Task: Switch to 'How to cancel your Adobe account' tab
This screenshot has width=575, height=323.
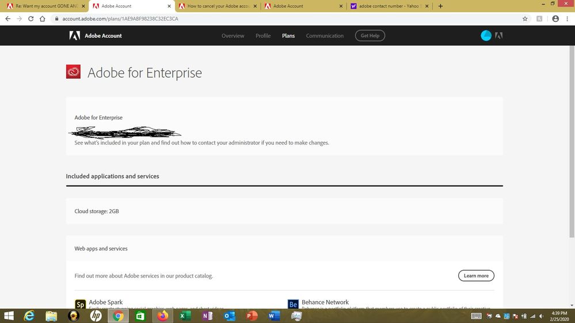Action: 218,6
